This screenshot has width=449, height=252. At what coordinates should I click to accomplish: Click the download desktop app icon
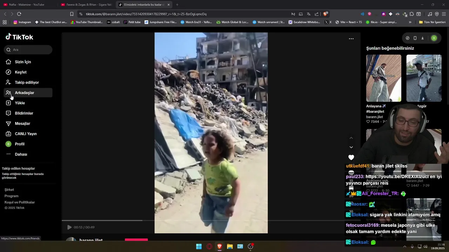click(422, 38)
